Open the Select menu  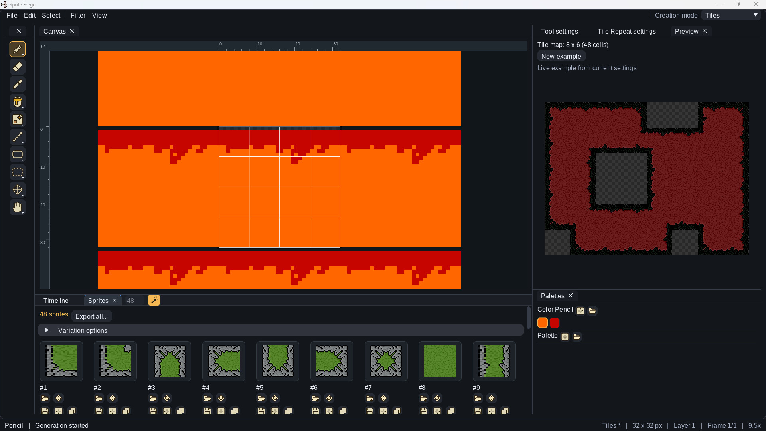click(51, 15)
